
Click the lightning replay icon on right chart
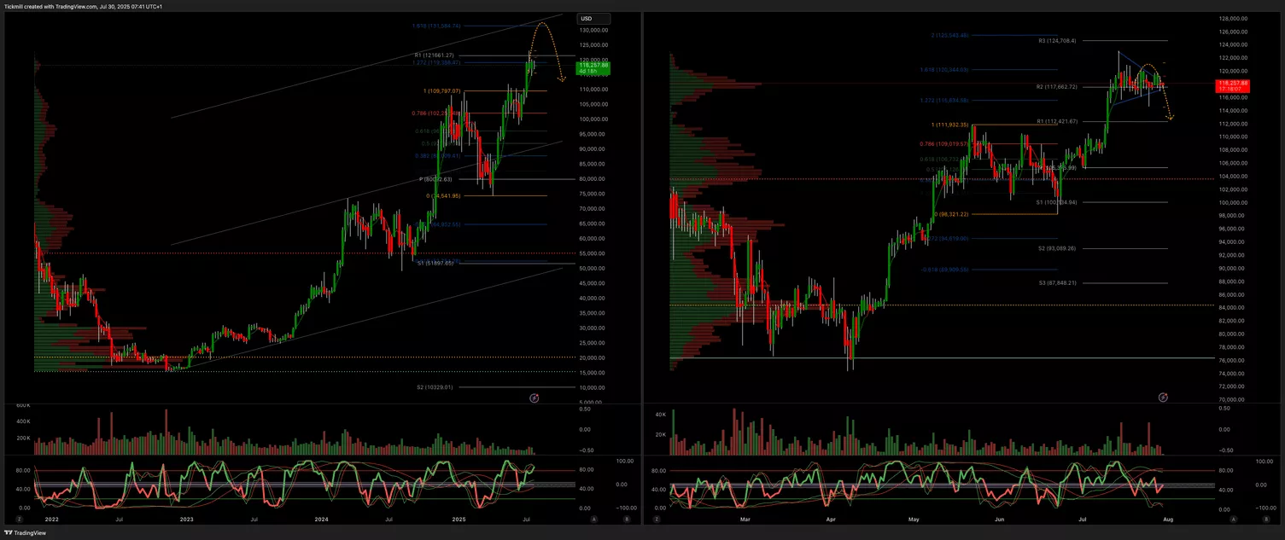(1163, 398)
